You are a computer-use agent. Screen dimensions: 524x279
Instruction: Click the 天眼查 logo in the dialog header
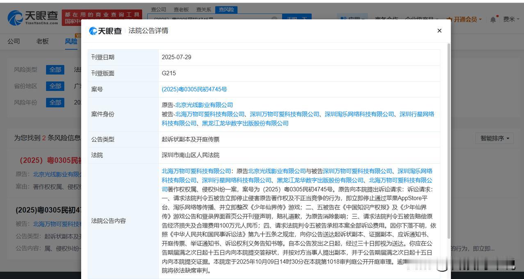(105, 31)
